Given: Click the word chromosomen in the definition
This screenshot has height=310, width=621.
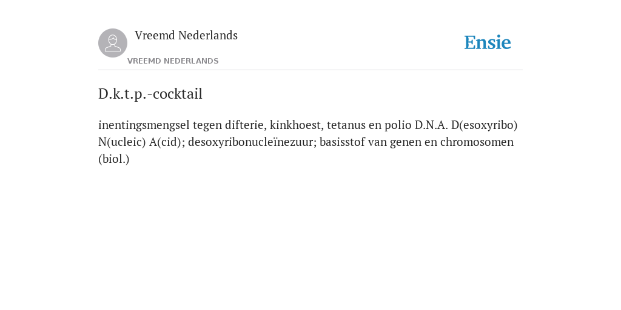Looking at the screenshot, I should [477, 142].
